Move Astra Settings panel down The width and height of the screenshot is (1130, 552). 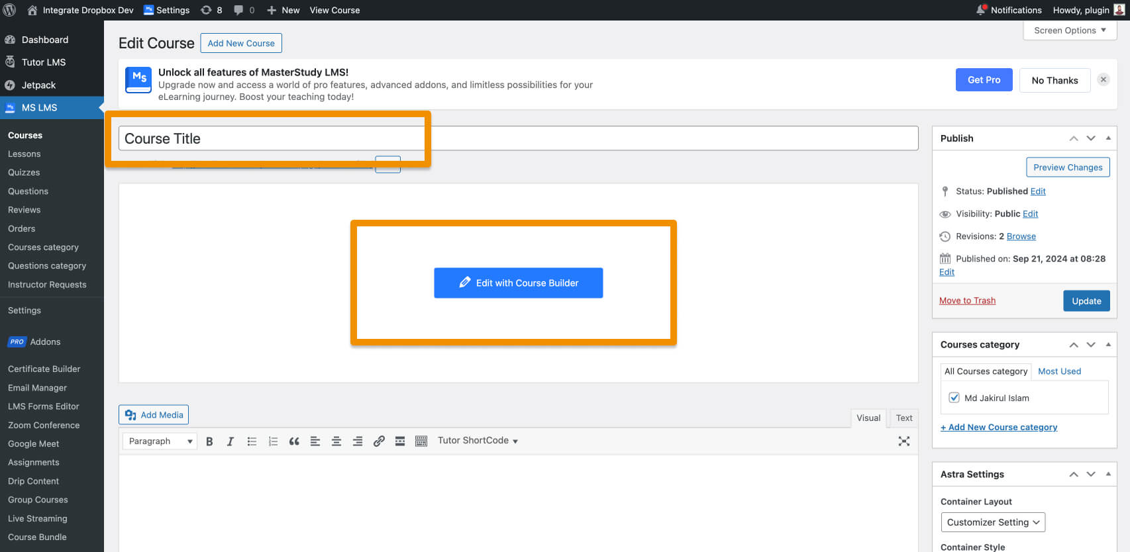click(x=1091, y=475)
